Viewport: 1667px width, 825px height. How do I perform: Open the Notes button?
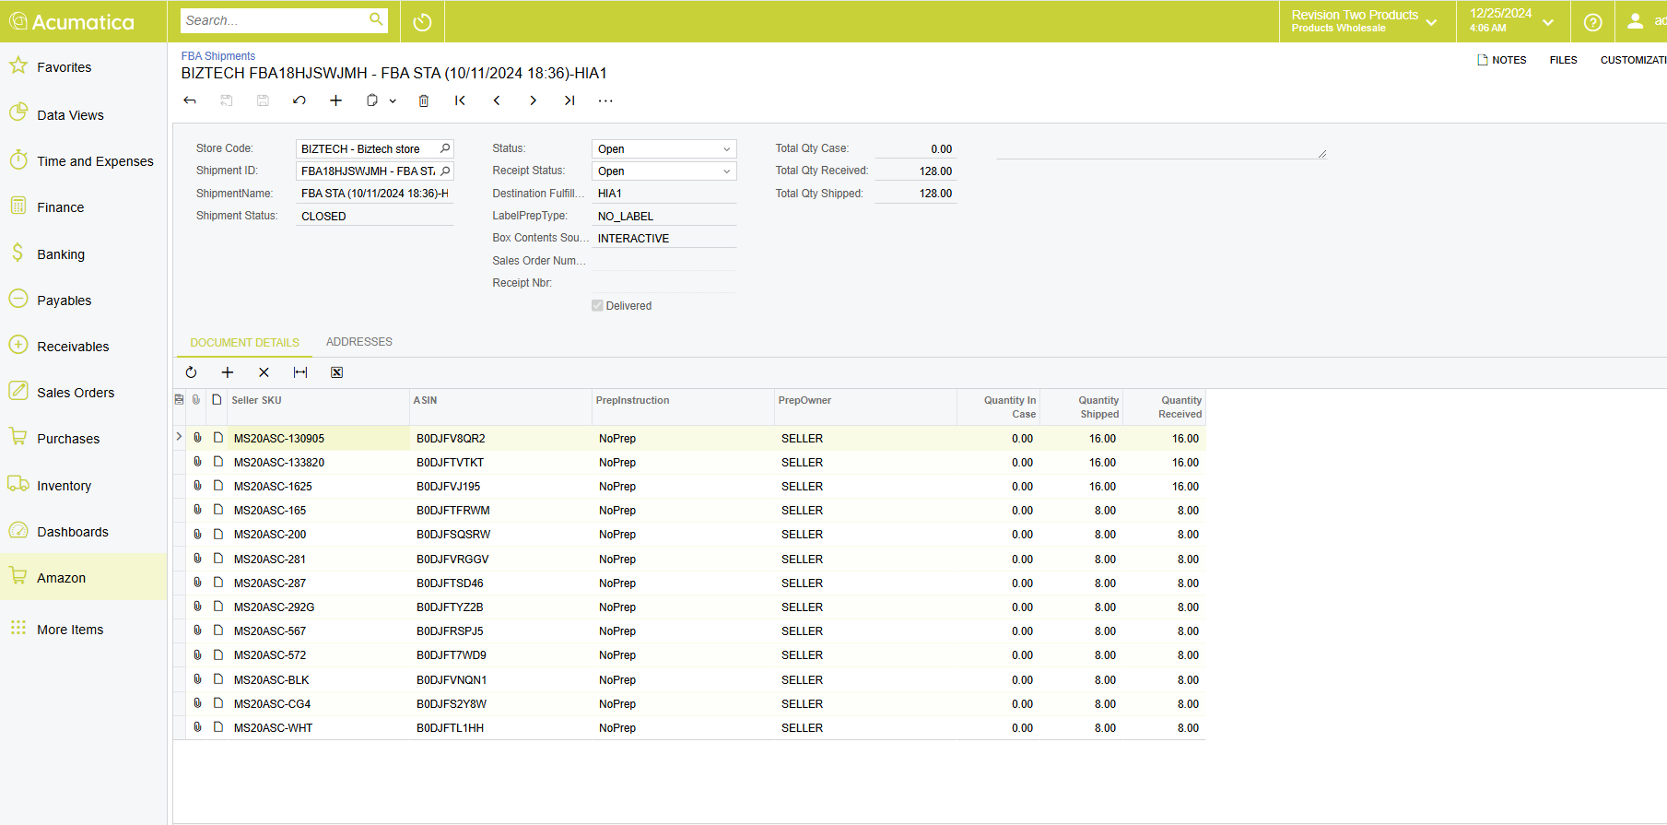click(1501, 60)
